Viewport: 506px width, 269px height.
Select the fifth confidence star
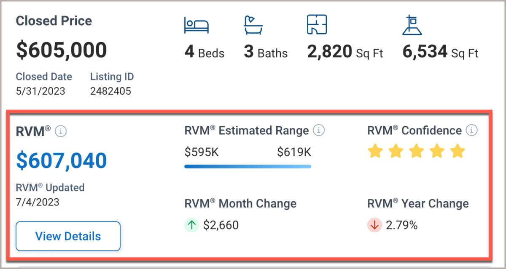click(x=458, y=151)
